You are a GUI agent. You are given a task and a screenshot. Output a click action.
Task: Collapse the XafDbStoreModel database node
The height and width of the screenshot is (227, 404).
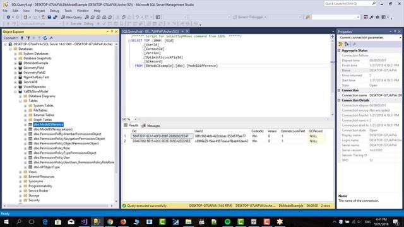click(15, 91)
